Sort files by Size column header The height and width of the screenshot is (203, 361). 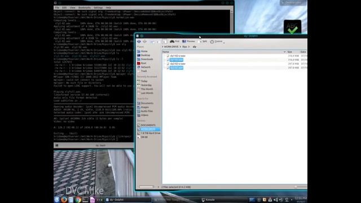[289, 52]
